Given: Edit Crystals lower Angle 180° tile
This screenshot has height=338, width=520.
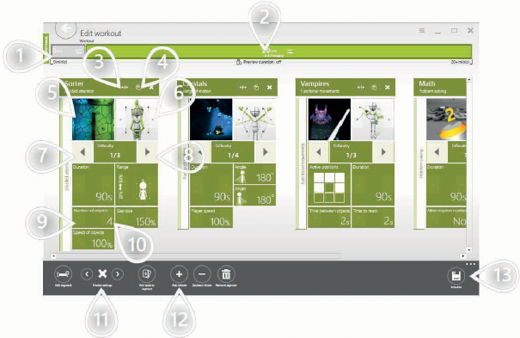Looking at the screenshot, I should 254,195.
